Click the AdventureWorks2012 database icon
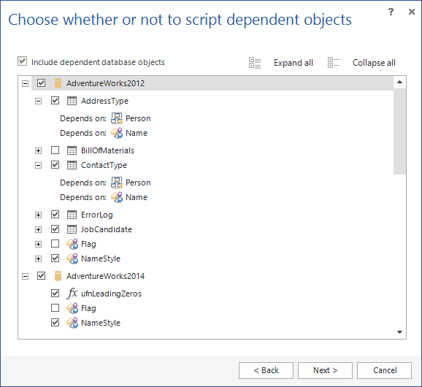This screenshot has width=422, height=387. 58,83
